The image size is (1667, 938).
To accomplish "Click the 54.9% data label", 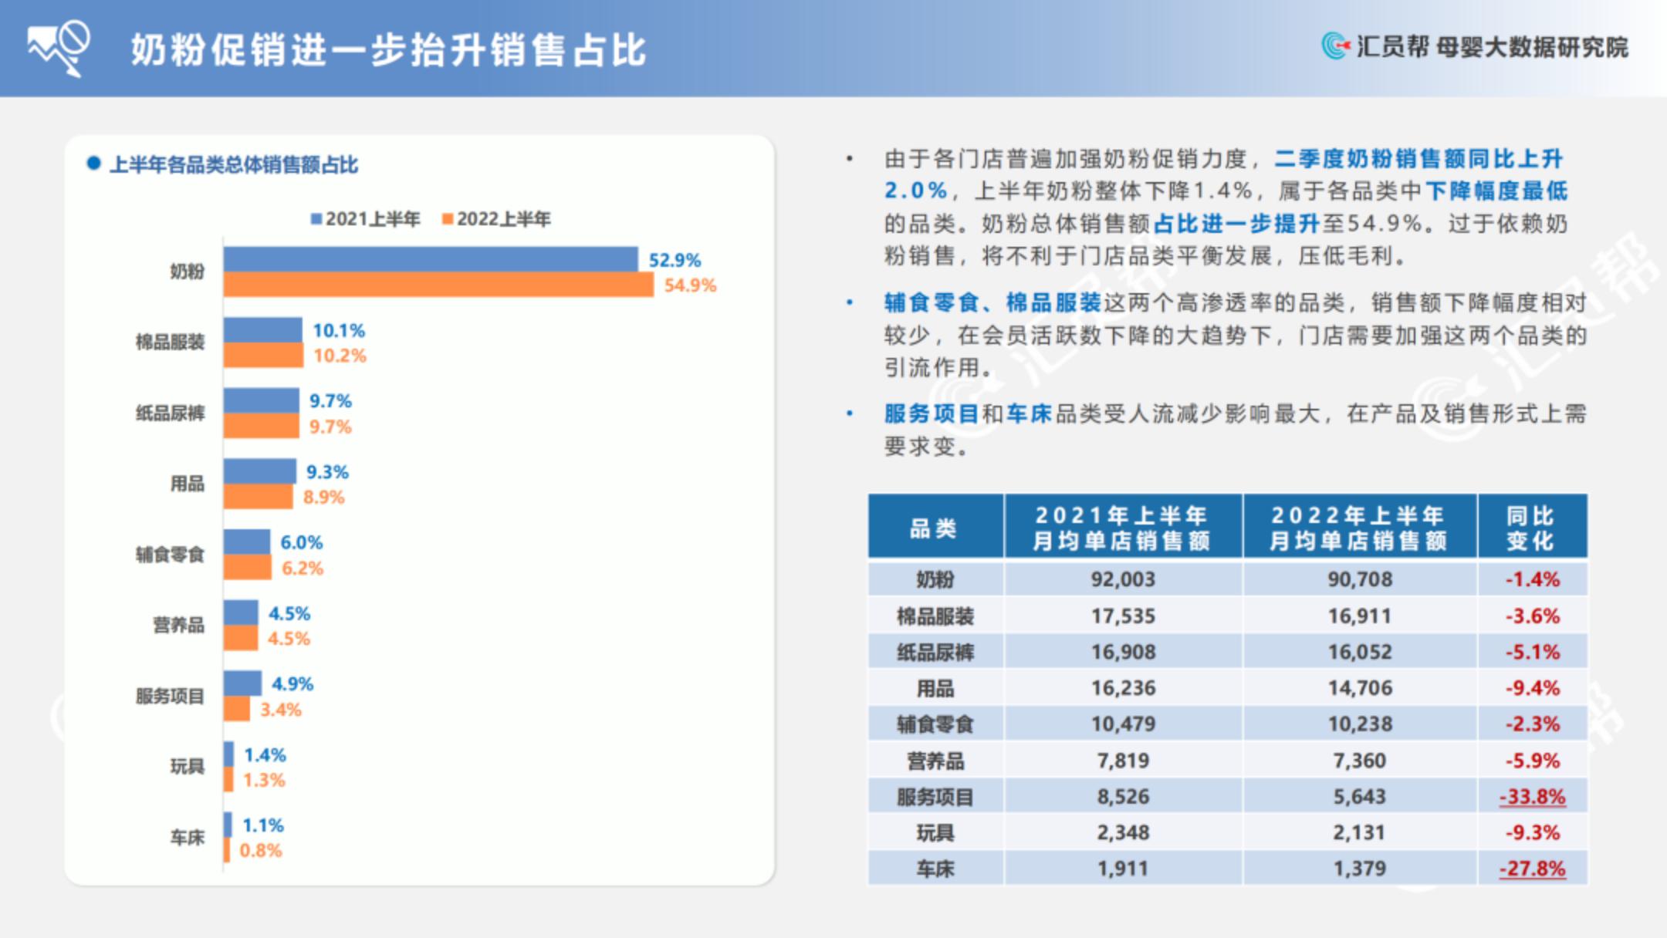I will (690, 285).
